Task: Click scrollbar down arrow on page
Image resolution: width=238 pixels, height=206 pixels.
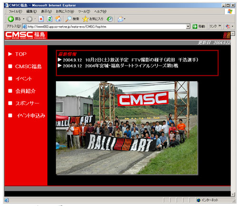Action: point(233,194)
